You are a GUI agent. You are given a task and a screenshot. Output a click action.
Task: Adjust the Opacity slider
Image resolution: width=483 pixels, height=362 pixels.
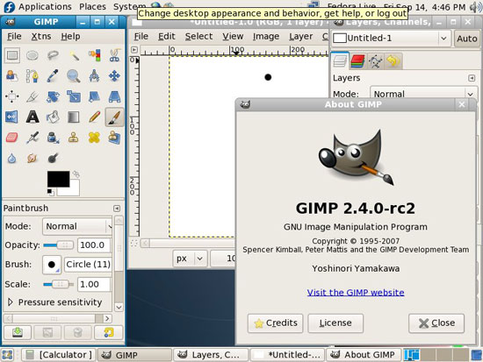59,245
